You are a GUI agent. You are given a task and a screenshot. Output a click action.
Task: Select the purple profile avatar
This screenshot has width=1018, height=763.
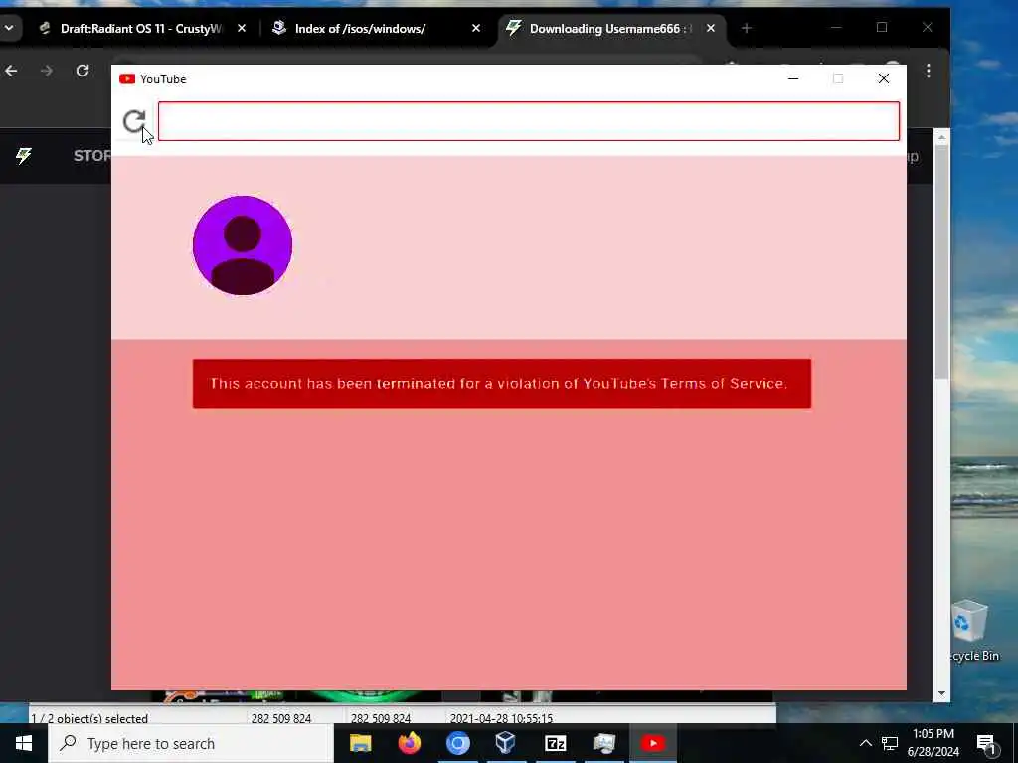coord(243,245)
